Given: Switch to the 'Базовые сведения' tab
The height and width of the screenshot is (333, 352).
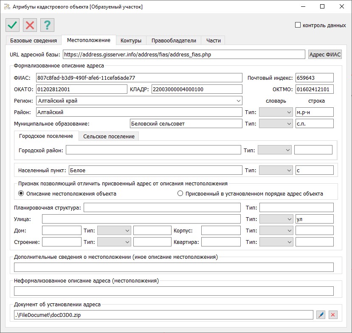Looking at the screenshot, I should pyautogui.click(x=33, y=41).
